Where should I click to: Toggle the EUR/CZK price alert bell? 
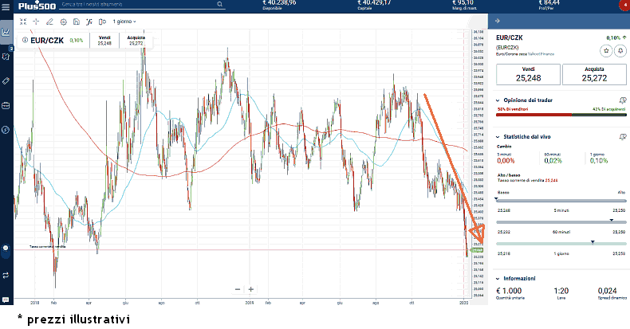[620, 50]
